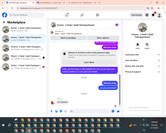
Task: Click Mark as pending button
Action: coord(68,38)
